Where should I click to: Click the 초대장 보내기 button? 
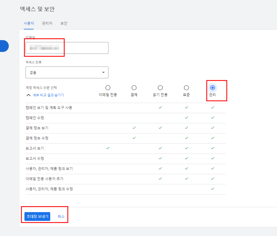37,216
